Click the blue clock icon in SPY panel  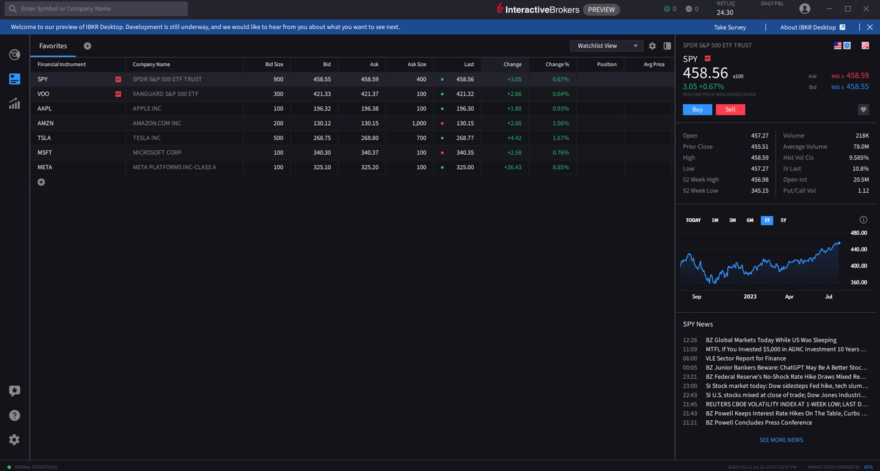(x=848, y=45)
